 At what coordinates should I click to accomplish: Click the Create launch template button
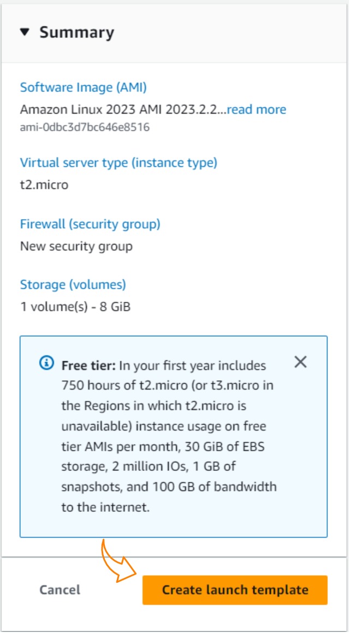point(235,590)
